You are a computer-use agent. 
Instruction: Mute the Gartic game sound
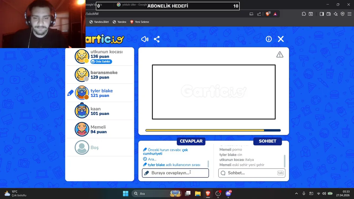[145, 39]
